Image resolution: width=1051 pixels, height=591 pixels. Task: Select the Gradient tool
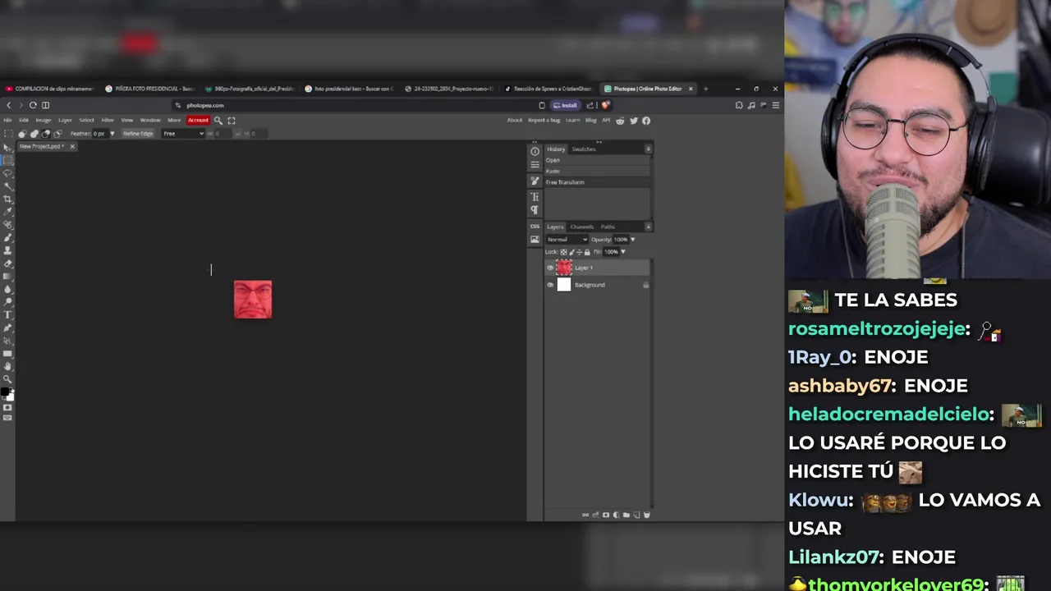(8, 276)
